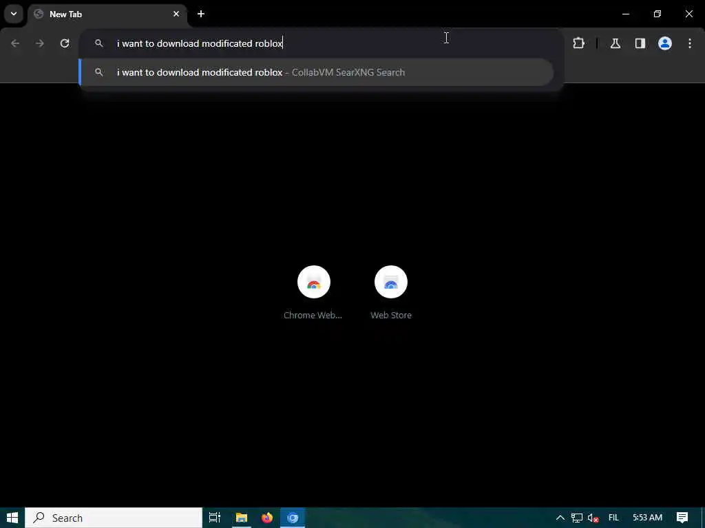Open the network status tray icon
This screenshot has height=528, width=705.
click(577, 518)
